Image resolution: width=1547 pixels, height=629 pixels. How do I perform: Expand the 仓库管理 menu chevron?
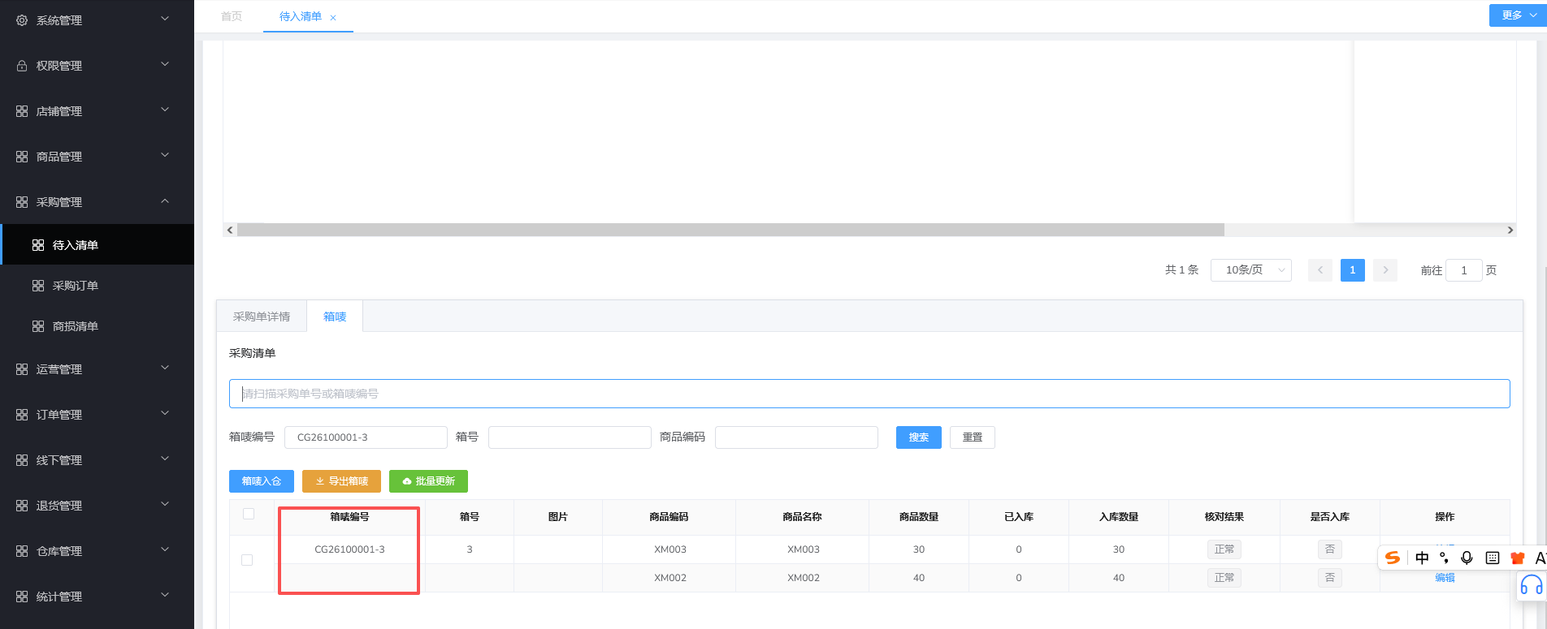[x=165, y=549]
